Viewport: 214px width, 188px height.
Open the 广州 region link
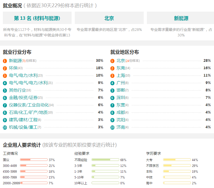[x=121, y=83]
